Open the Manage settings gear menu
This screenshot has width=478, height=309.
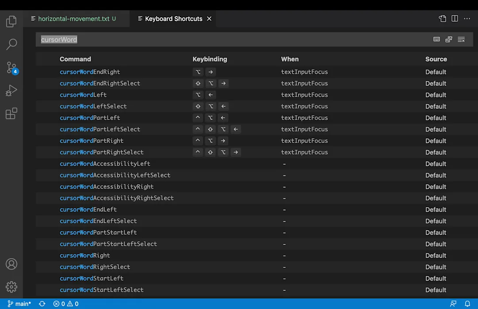pos(11,287)
